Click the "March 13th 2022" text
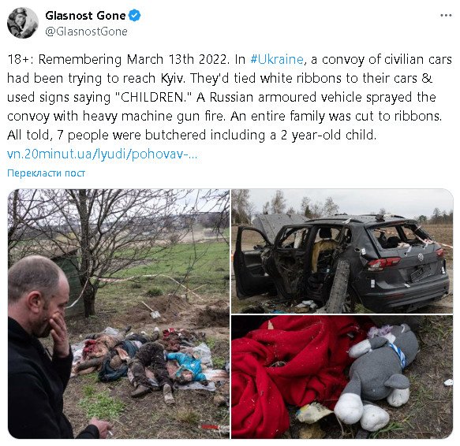 (x=178, y=59)
